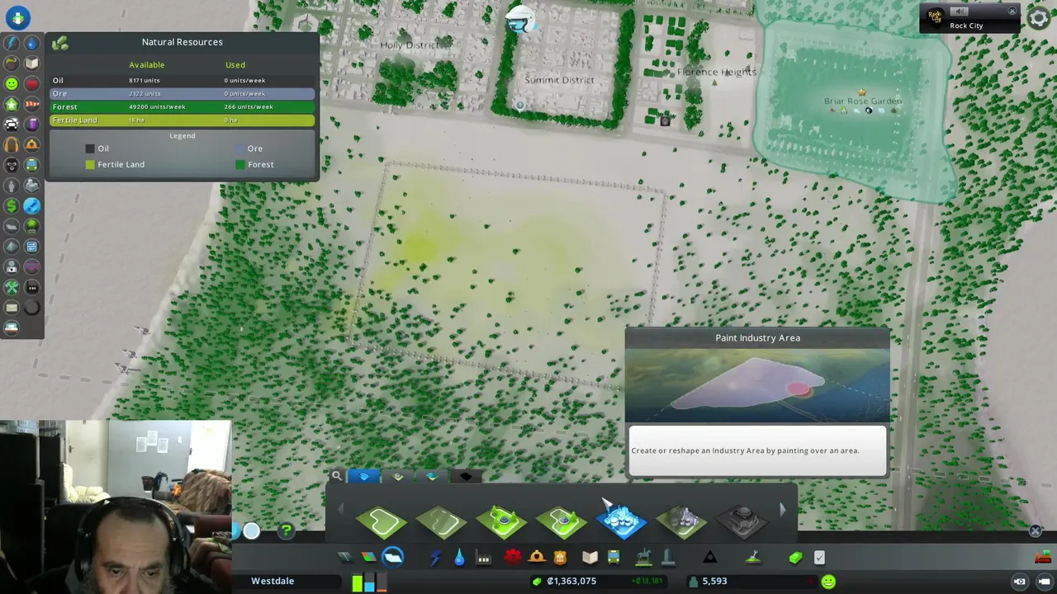Screen dimensions: 1057x594
Task: Open the green question mark help
Action: tap(286, 531)
